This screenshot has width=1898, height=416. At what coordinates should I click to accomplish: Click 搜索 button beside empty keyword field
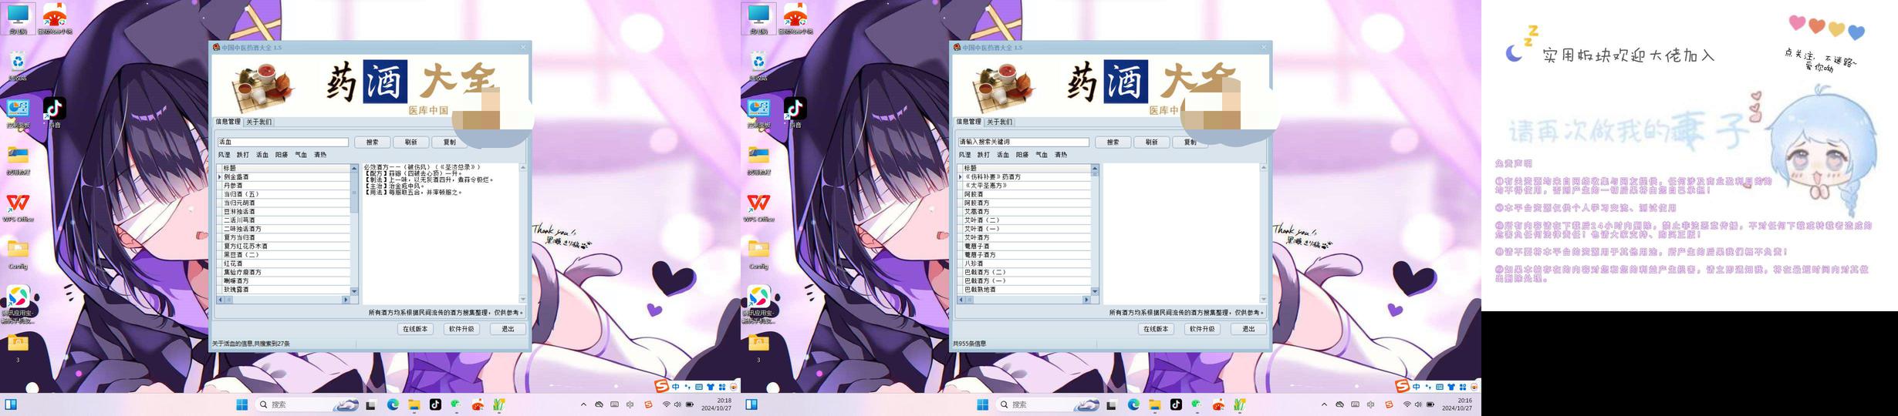1113,143
